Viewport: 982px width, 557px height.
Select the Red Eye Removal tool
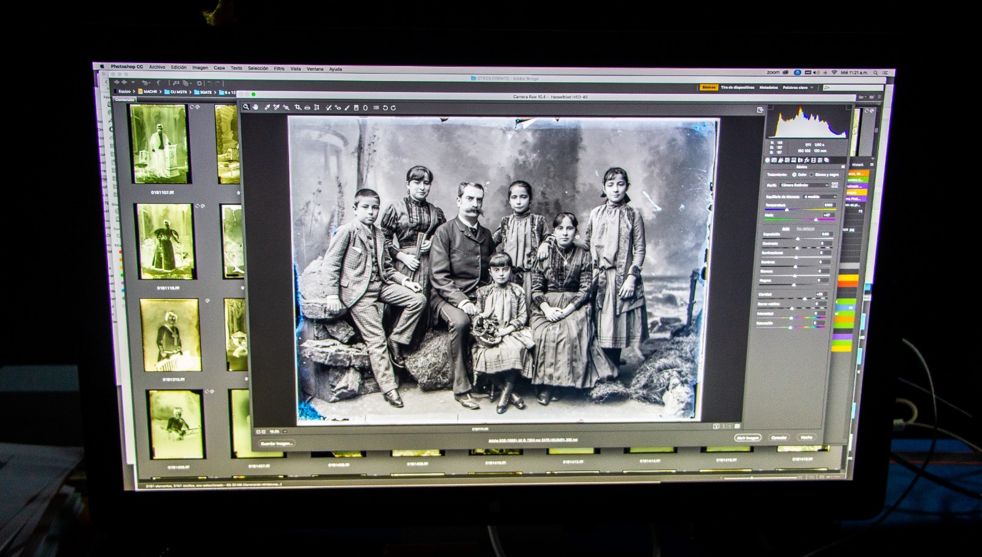338,108
